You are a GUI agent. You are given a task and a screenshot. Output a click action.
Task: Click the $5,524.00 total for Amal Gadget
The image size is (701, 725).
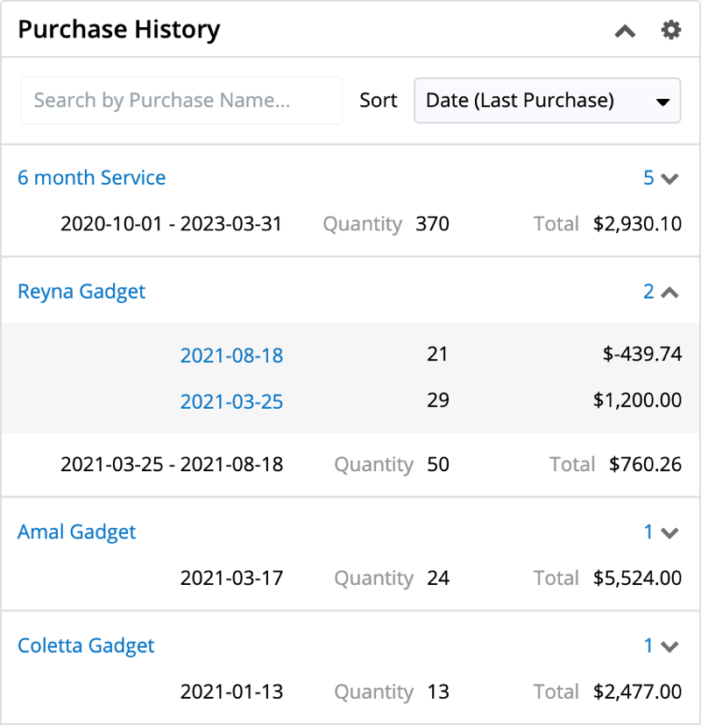[637, 578]
